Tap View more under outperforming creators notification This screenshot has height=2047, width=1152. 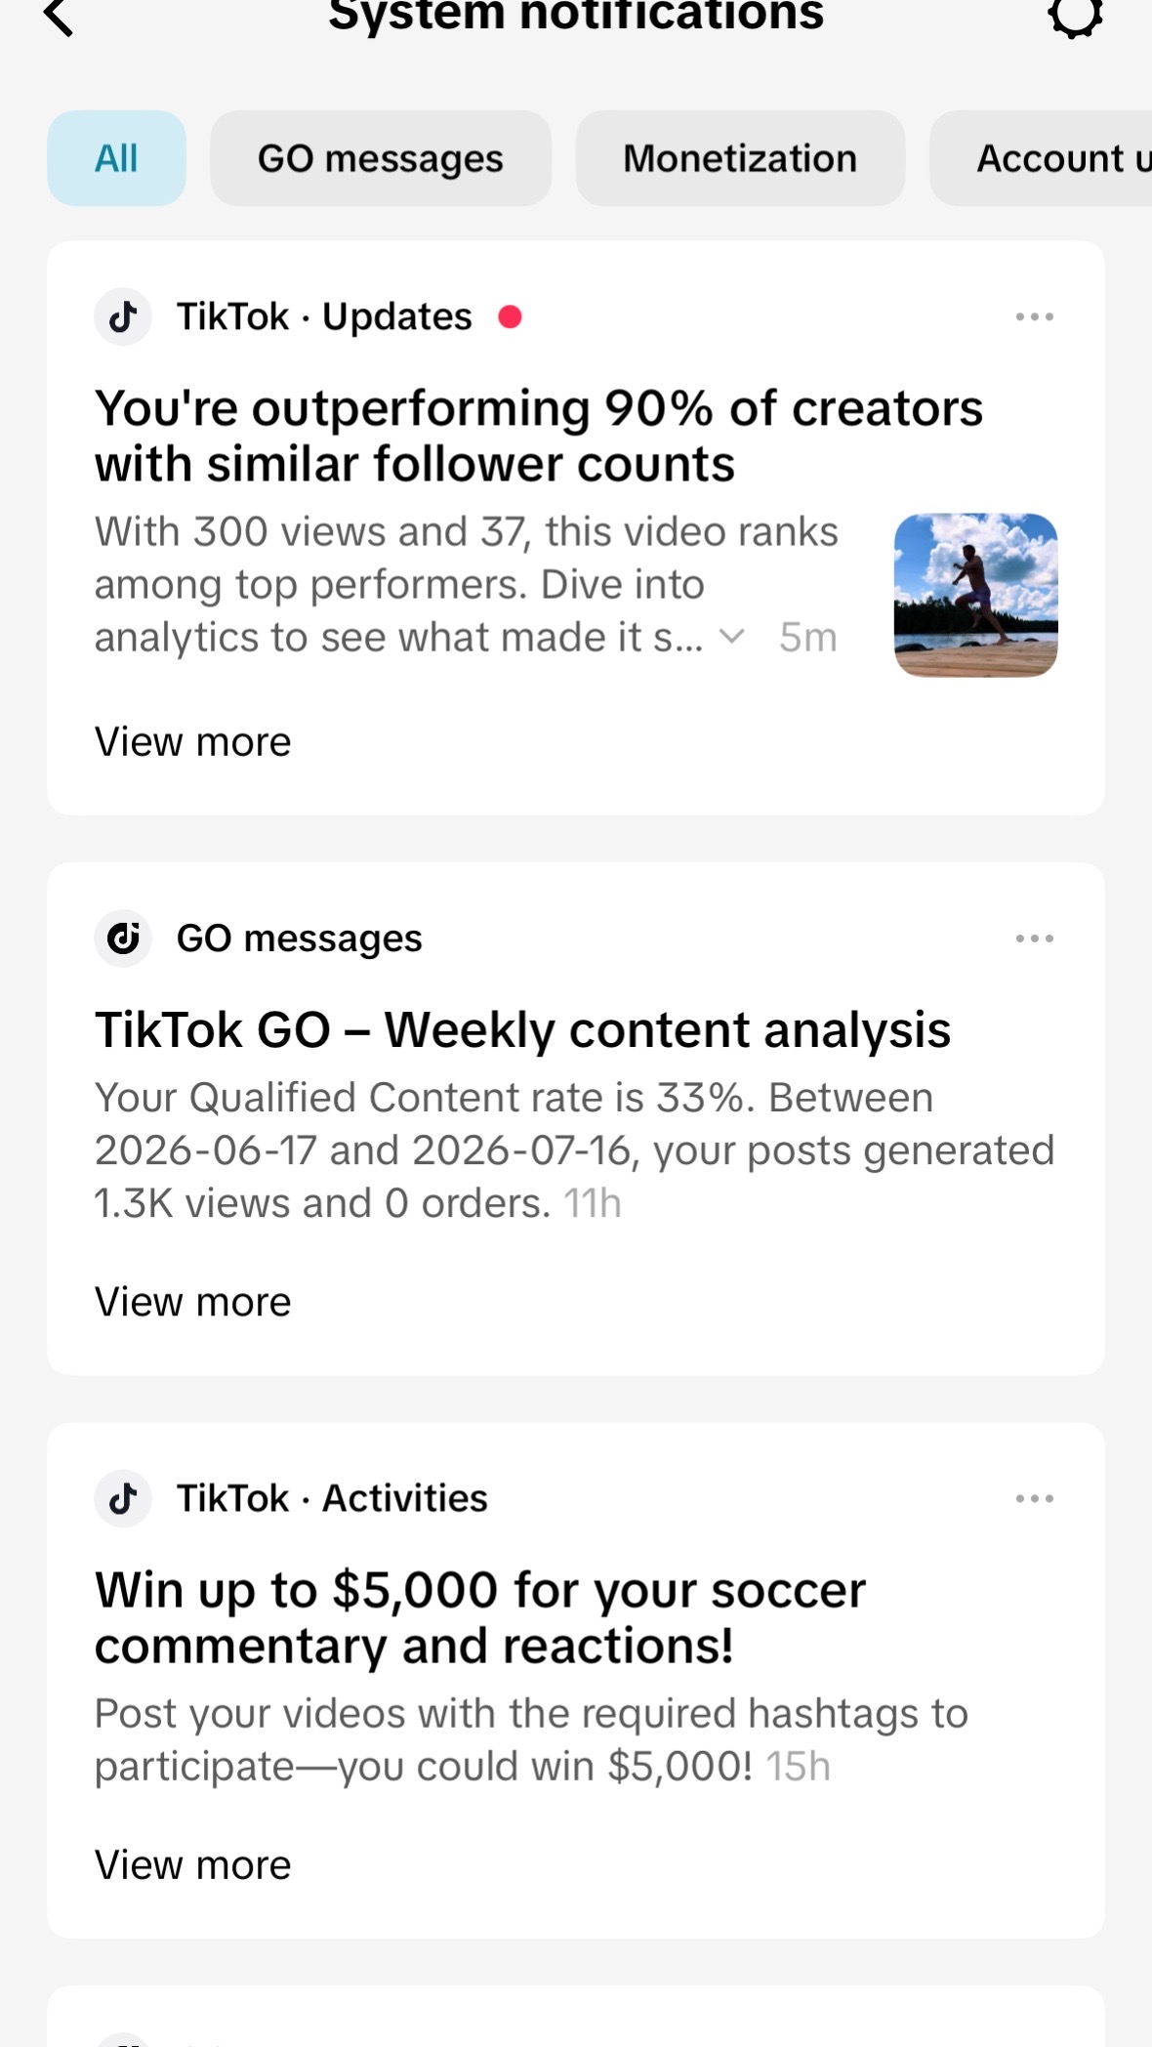pos(193,742)
